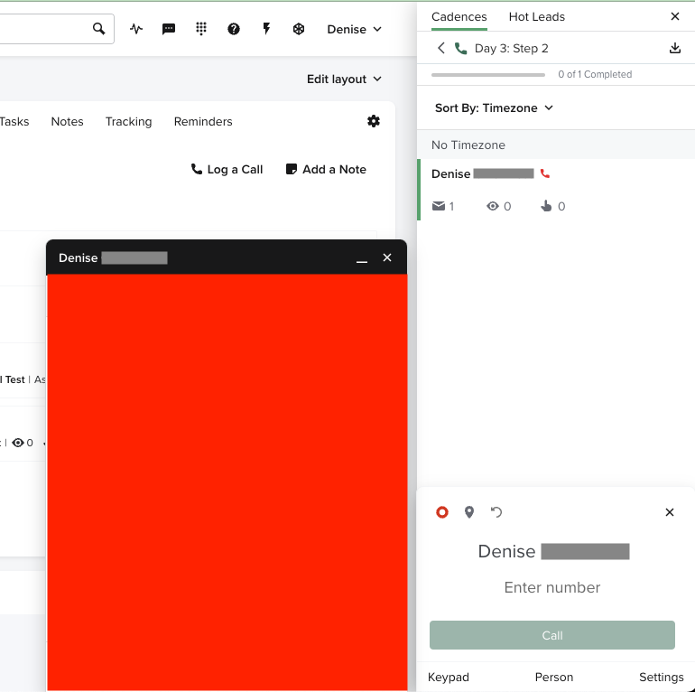Open layout settings gear icon
This screenshot has height=692, width=695.
[x=374, y=121]
